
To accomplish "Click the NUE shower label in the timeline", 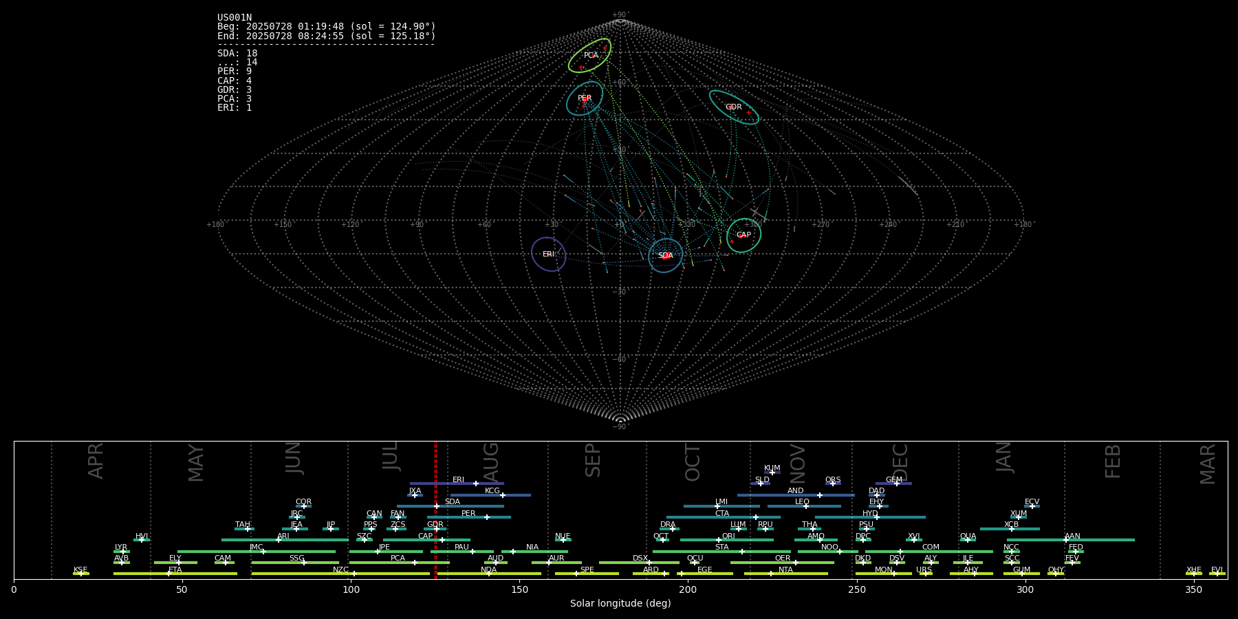I will point(563,536).
